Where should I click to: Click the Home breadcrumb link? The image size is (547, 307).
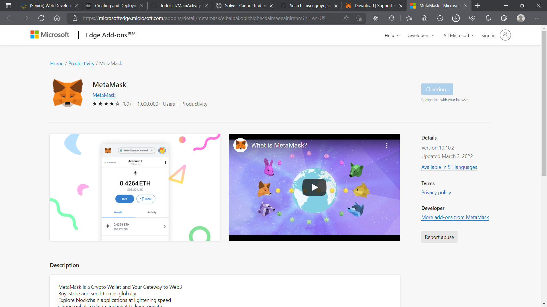click(57, 64)
